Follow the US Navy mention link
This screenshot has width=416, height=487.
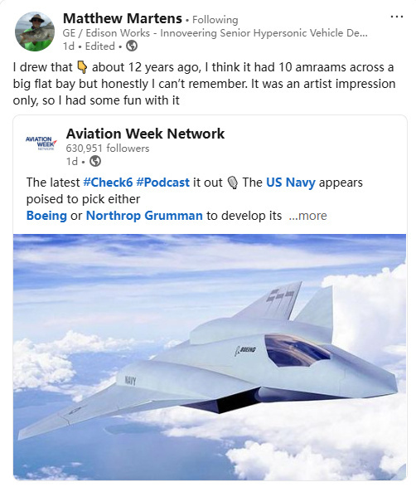tap(291, 183)
